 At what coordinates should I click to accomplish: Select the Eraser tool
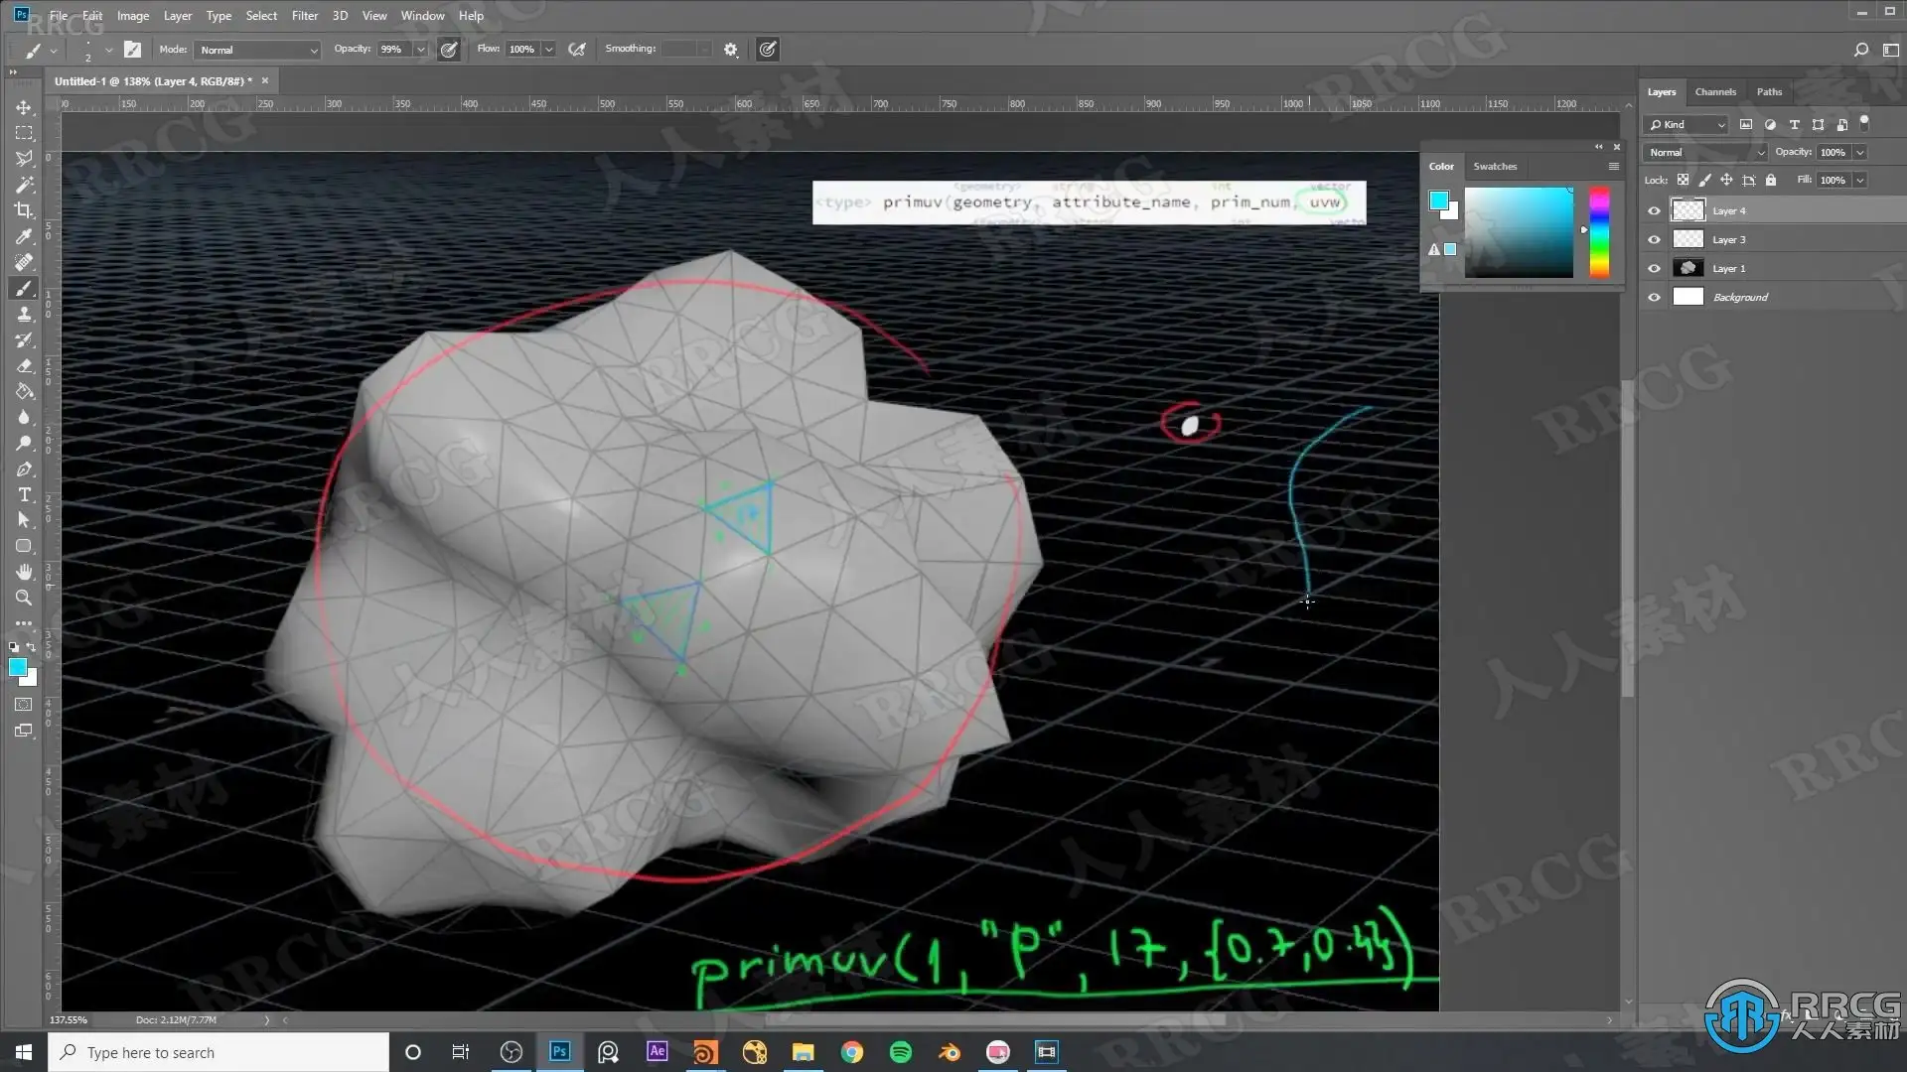[x=24, y=365]
